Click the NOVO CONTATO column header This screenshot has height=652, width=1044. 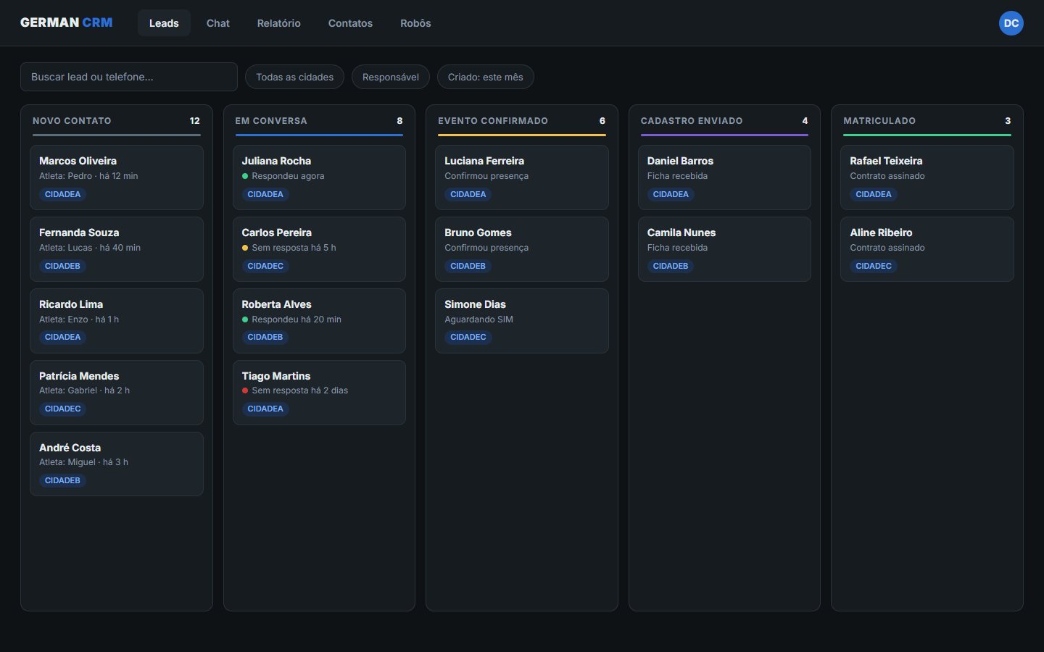point(72,121)
